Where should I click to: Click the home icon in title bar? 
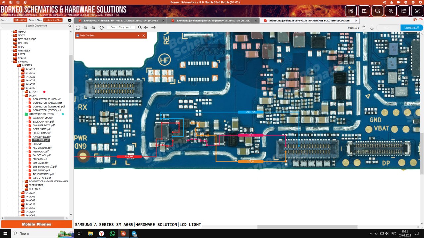[x=3, y=2]
